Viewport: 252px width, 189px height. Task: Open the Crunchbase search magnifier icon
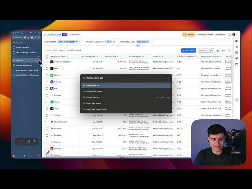pos(229,35)
